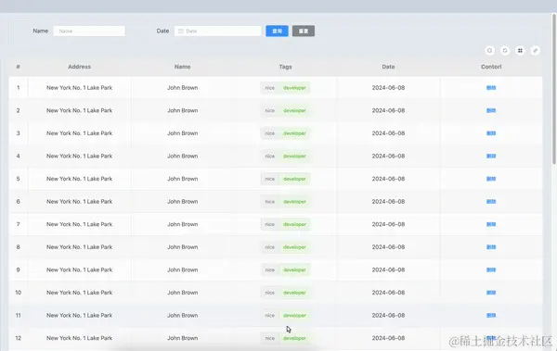This screenshot has width=557, height=351.
Task: Click the 'nice' tag in row 7
Action: [269, 224]
